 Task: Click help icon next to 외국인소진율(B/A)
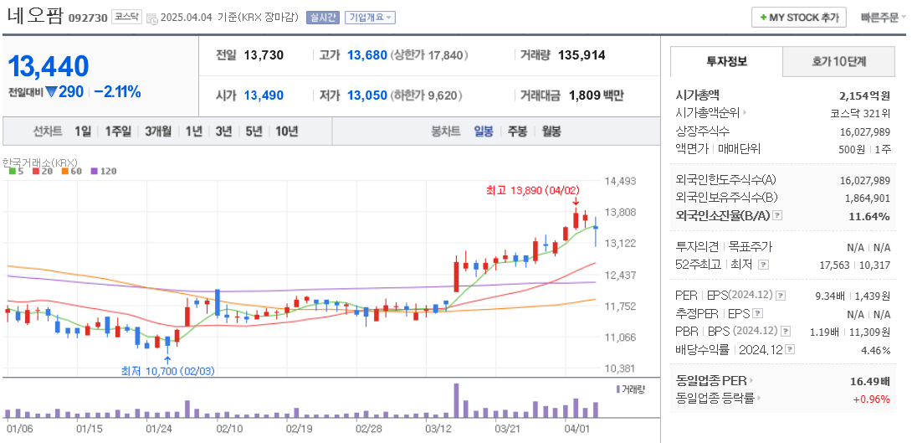click(777, 215)
